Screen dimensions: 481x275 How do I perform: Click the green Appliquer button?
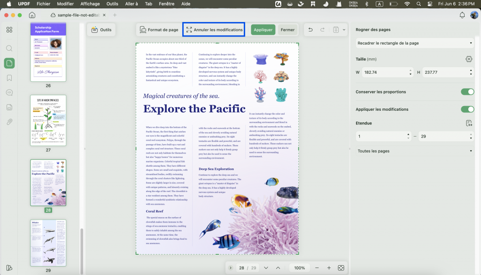tap(263, 30)
